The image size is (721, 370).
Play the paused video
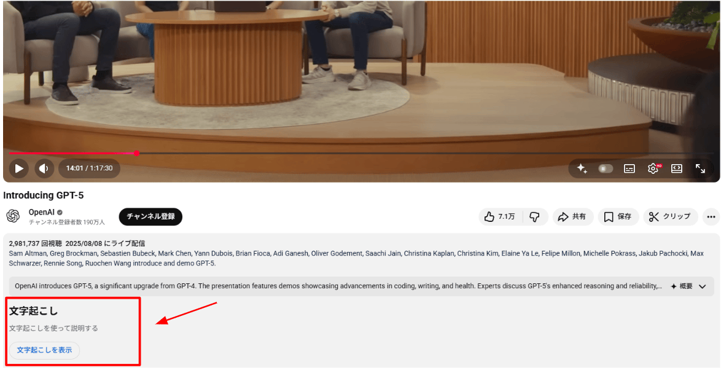pyautogui.click(x=19, y=168)
